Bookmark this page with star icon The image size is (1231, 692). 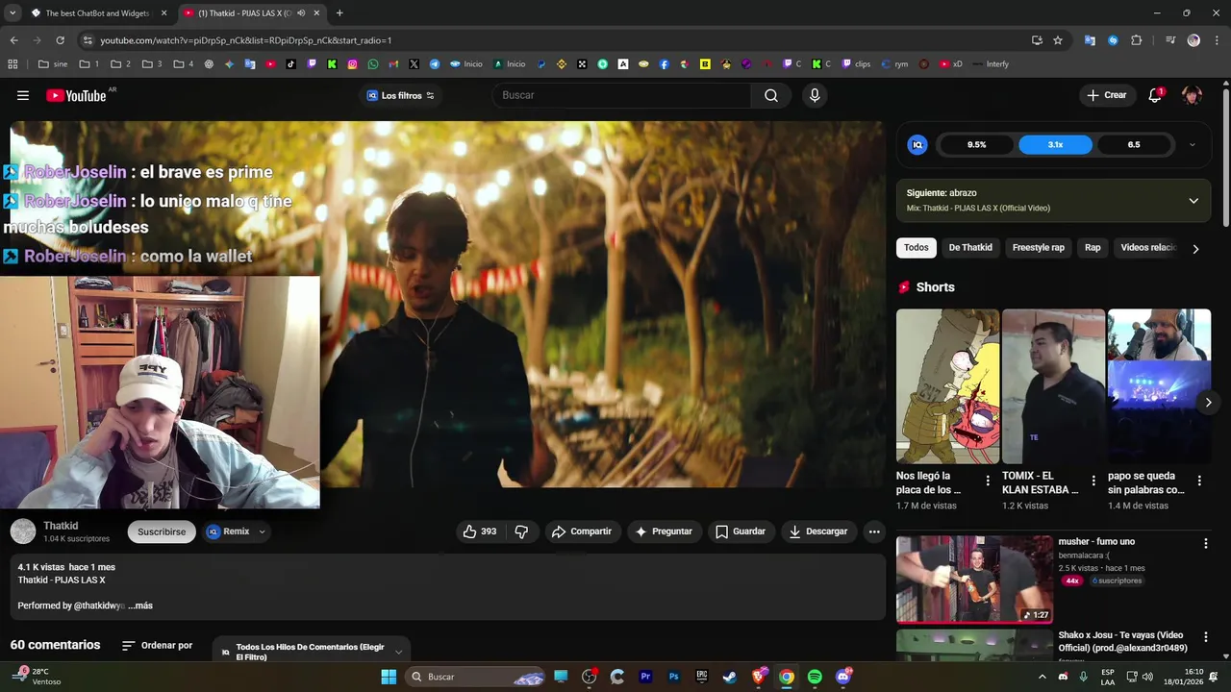tap(1058, 40)
